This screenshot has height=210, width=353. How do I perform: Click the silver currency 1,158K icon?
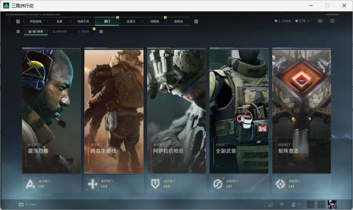pos(276,21)
